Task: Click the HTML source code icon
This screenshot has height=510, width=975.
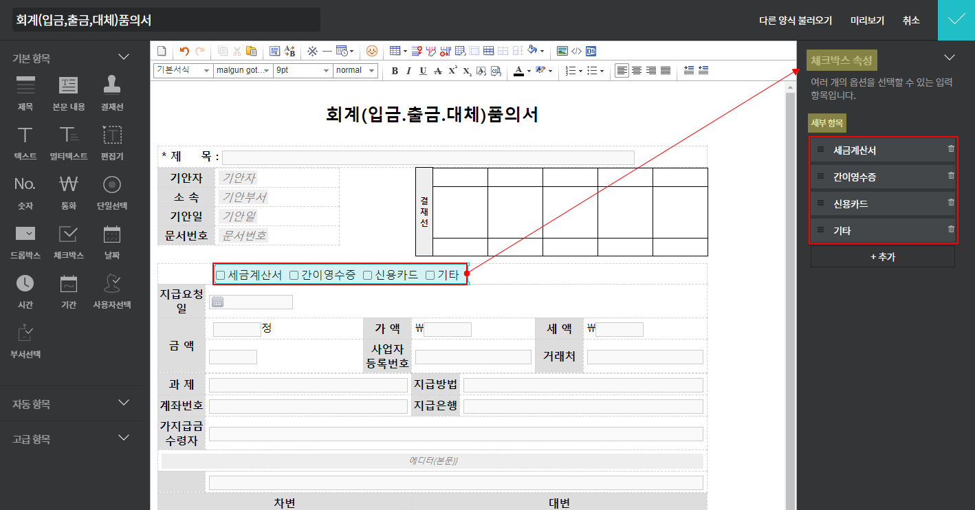Action: pyautogui.click(x=576, y=51)
